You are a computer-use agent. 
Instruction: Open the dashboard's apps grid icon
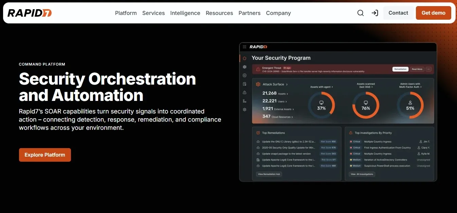(244, 47)
